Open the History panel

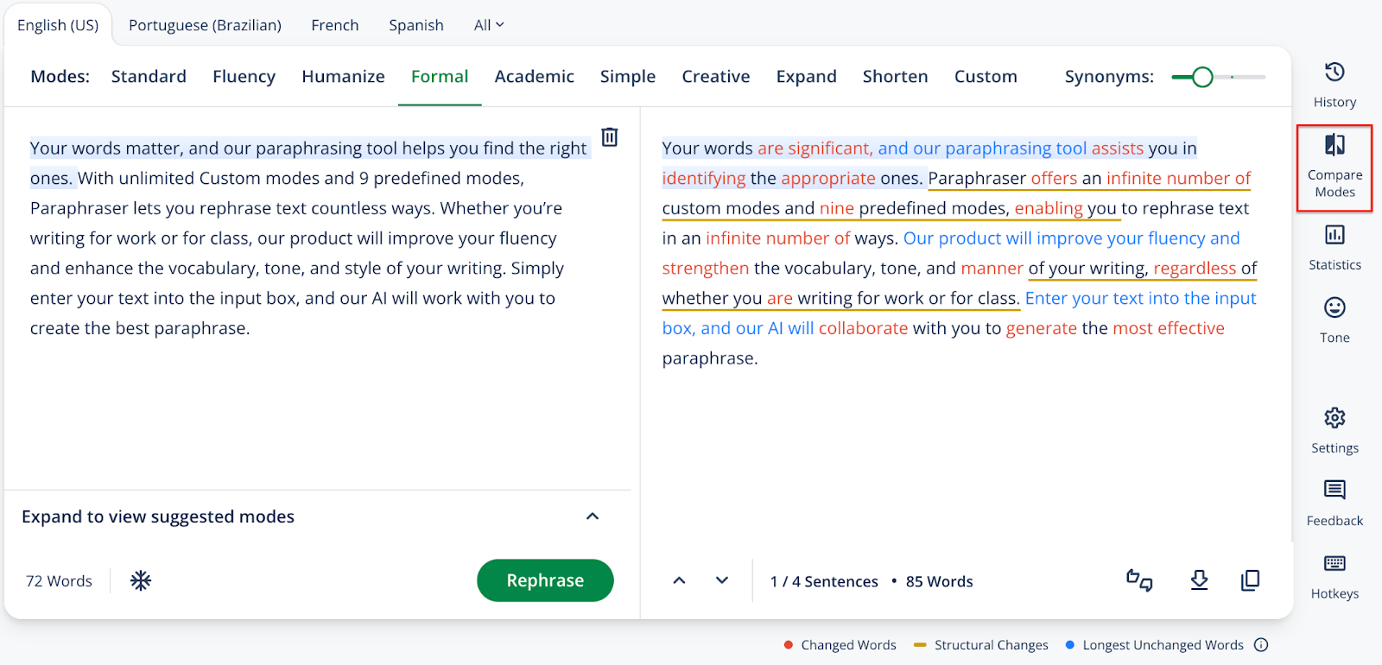1334,84
